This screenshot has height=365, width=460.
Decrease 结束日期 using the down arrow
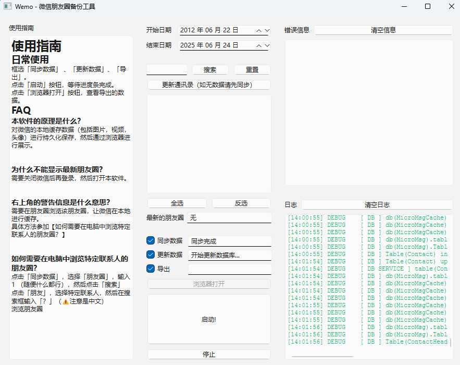tap(267, 45)
